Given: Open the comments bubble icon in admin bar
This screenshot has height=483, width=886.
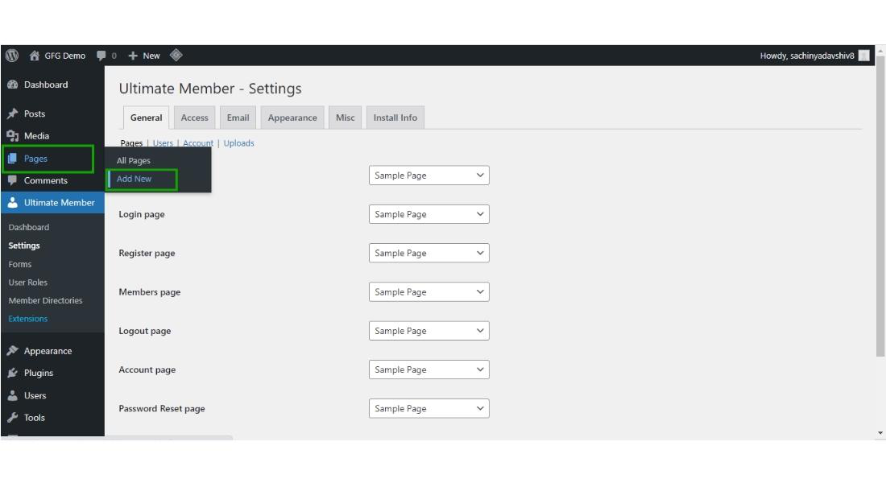Looking at the screenshot, I should pos(101,56).
